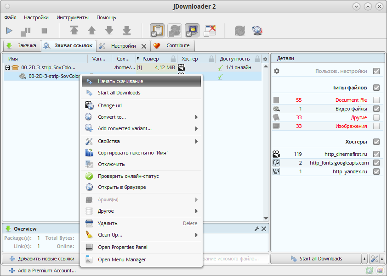Viewport: 387px width, 276px height.
Task: Click the table column settings gear icon
Action: click(265, 59)
